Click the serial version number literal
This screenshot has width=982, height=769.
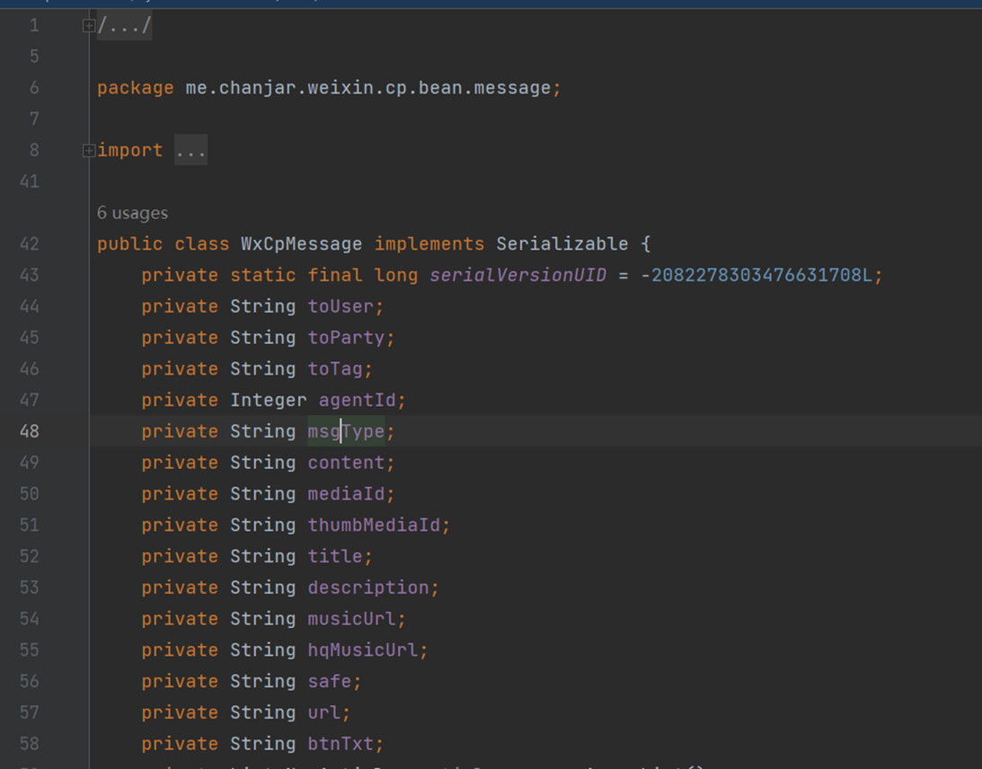tap(760, 276)
